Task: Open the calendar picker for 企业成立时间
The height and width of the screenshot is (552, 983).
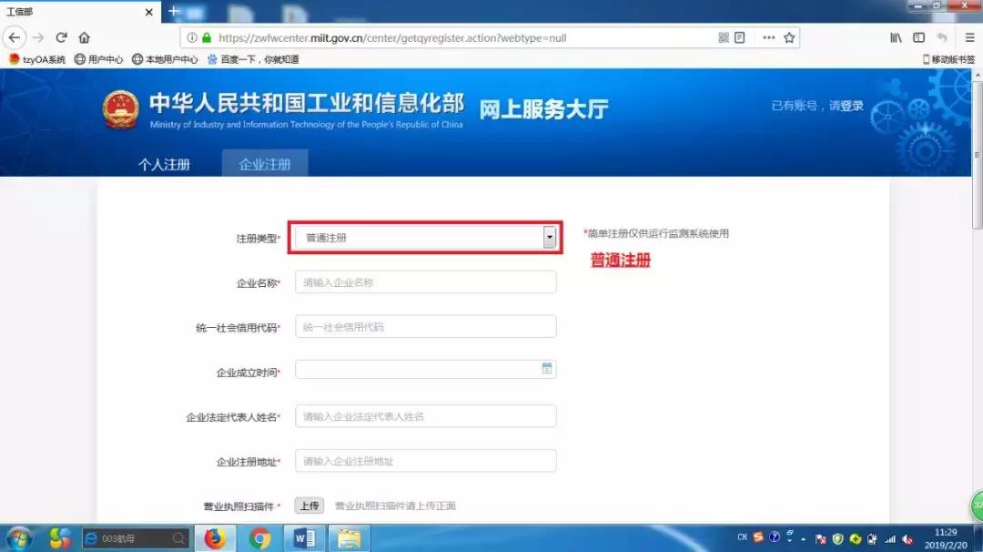Action: [547, 368]
